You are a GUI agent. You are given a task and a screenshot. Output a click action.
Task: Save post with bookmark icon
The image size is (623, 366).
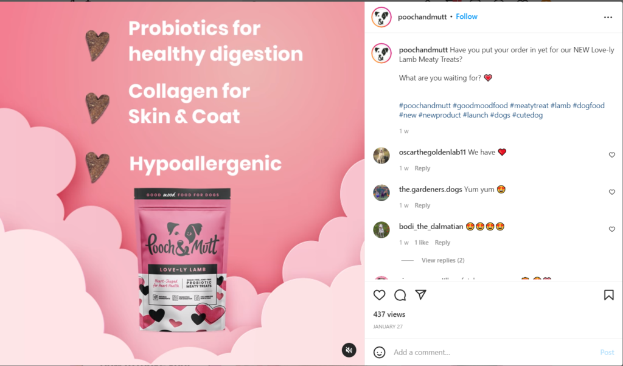coord(608,295)
